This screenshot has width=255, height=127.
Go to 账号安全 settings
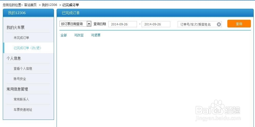point(20,79)
